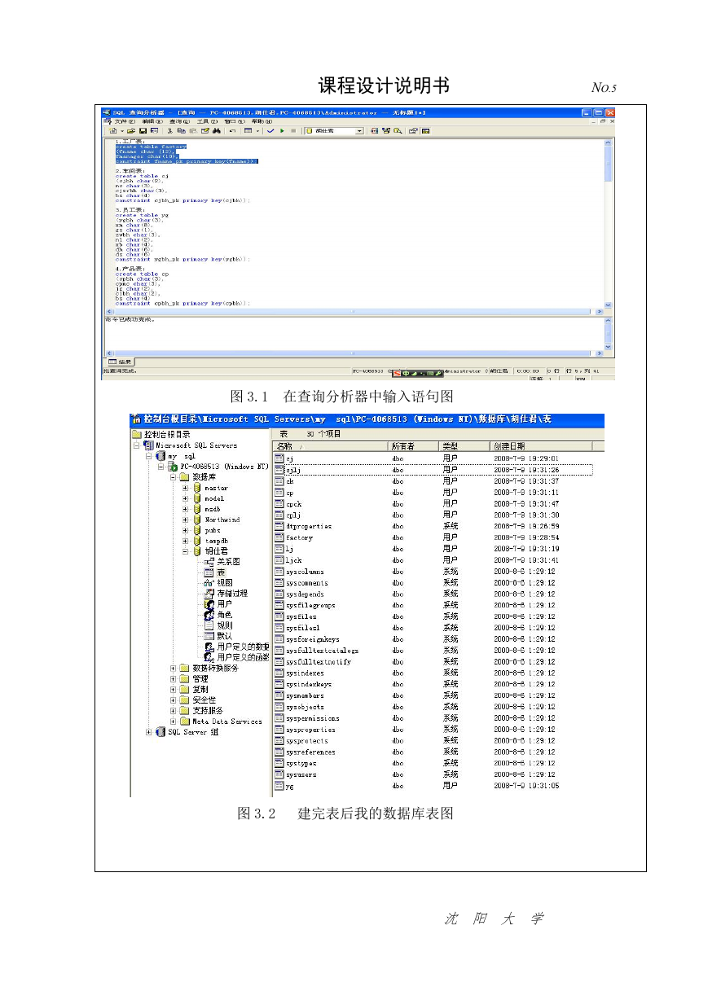708x1000 pixels.
Task: Select the ljck table row
Action: [x=433, y=560]
